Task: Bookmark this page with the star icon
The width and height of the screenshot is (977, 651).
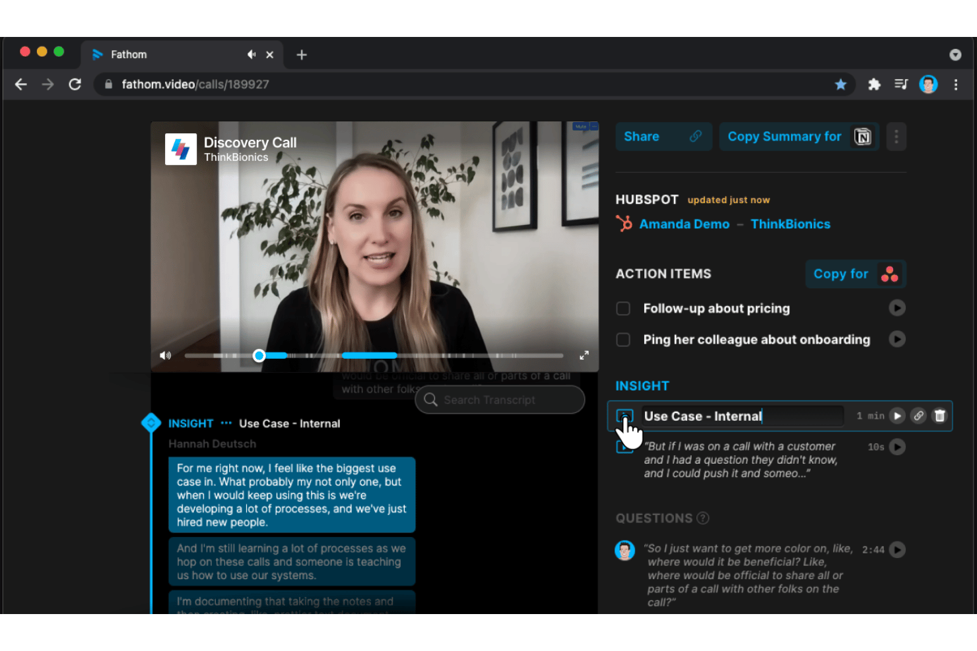Action: (x=840, y=84)
